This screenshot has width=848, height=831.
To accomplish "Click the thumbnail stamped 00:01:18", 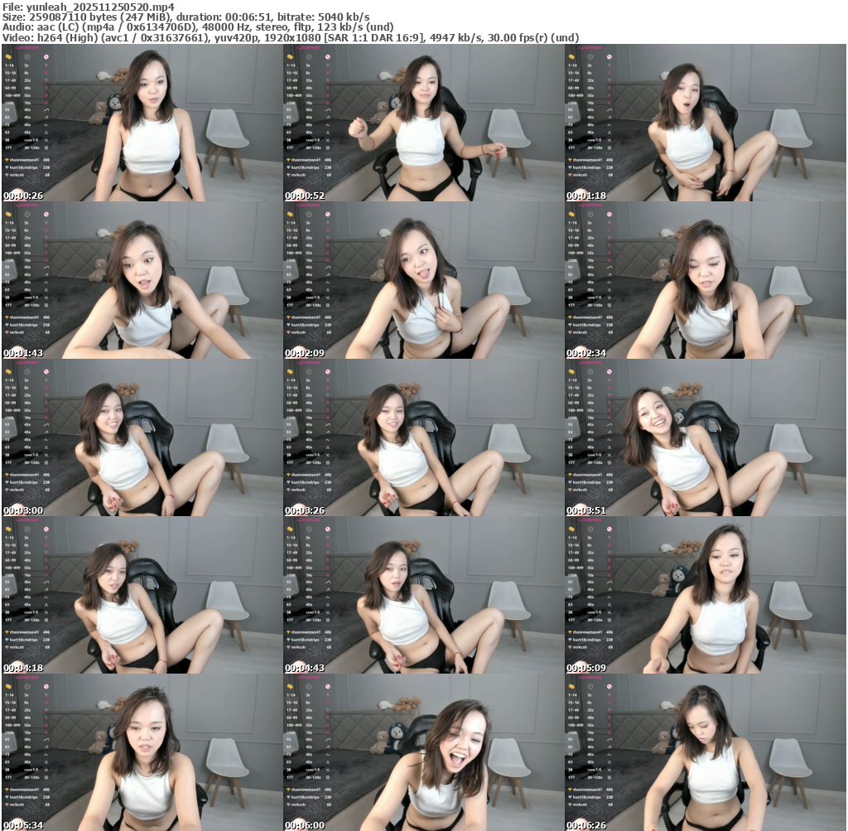I will click(x=705, y=123).
